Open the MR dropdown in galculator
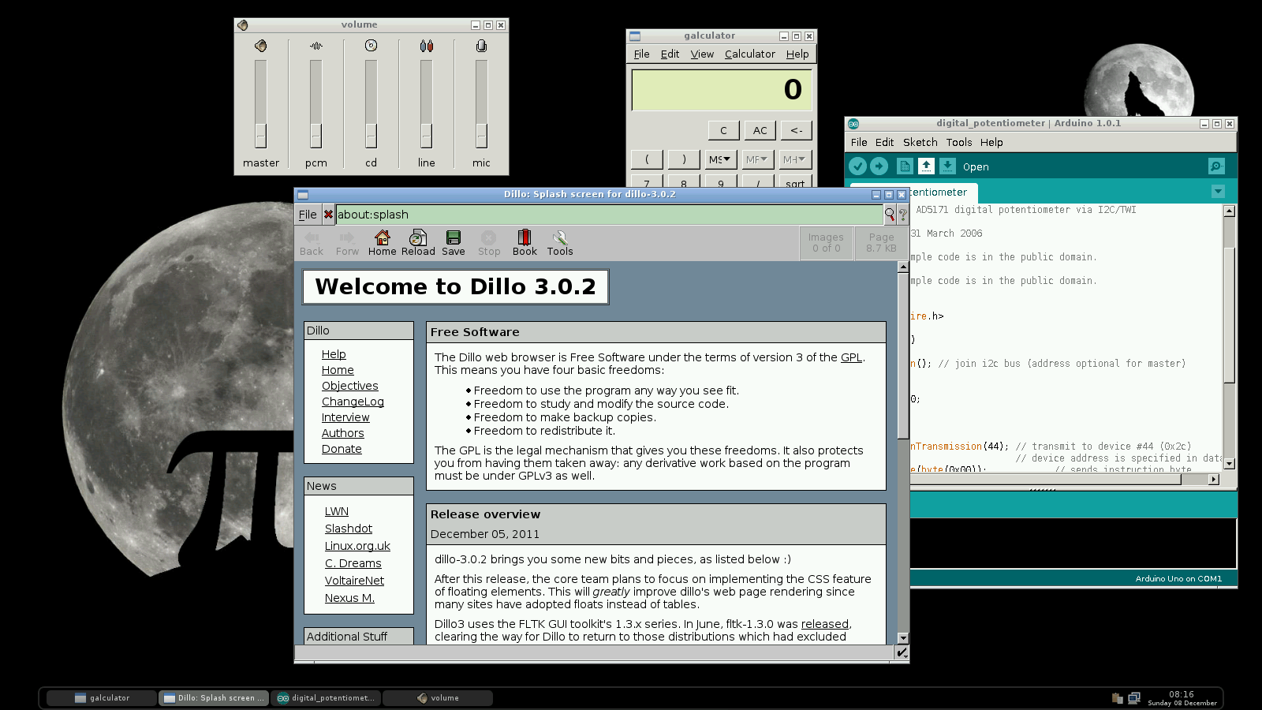The image size is (1262, 710). point(756,159)
